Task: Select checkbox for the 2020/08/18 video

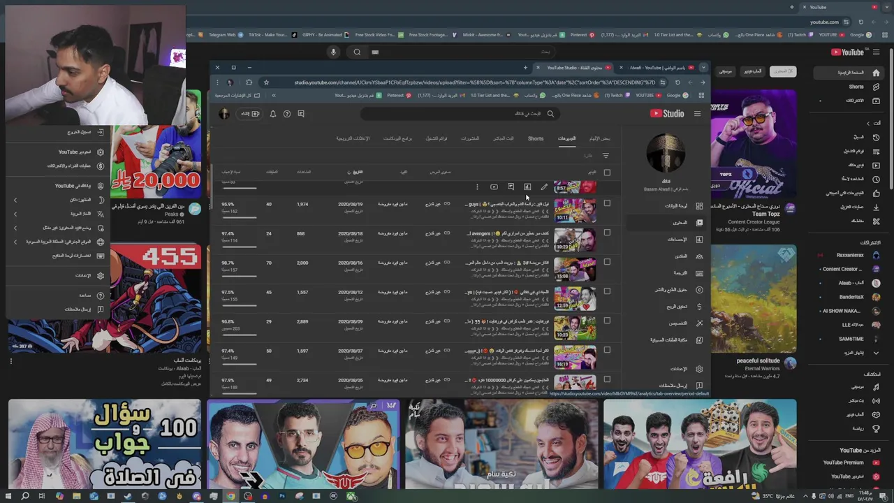Action: click(x=607, y=233)
